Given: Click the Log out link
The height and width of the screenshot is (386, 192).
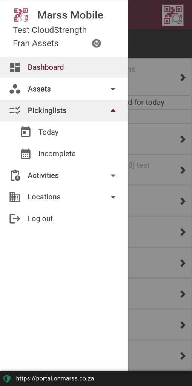Looking at the screenshot, I should tap(40, 219).
